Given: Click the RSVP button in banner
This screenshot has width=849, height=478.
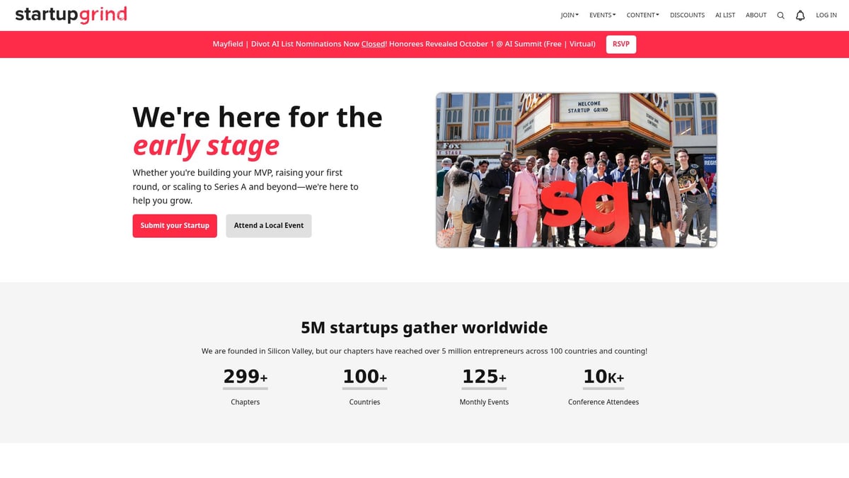Looking at the screenshot, I should click(x=621, y=44).
